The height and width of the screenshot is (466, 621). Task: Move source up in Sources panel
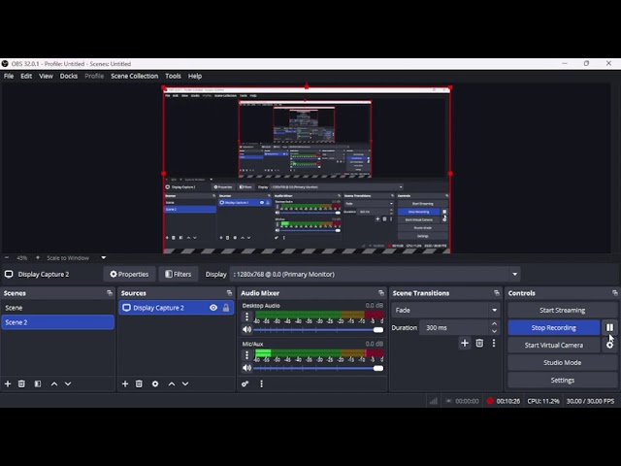coord(172,383)
